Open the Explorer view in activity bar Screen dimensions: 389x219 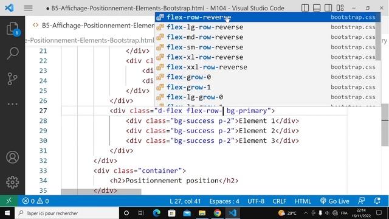pyautogui.click(x=12, y=29)
